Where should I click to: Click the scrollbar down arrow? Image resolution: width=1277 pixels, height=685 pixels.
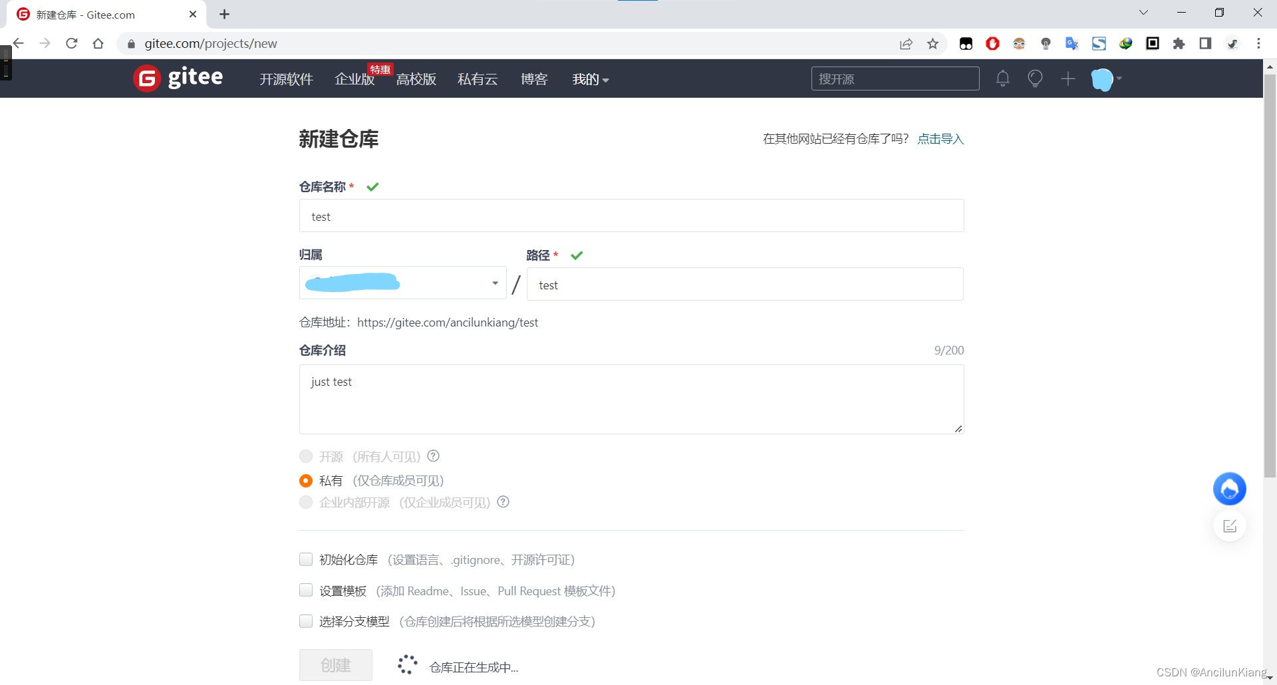click(1270, 678)
